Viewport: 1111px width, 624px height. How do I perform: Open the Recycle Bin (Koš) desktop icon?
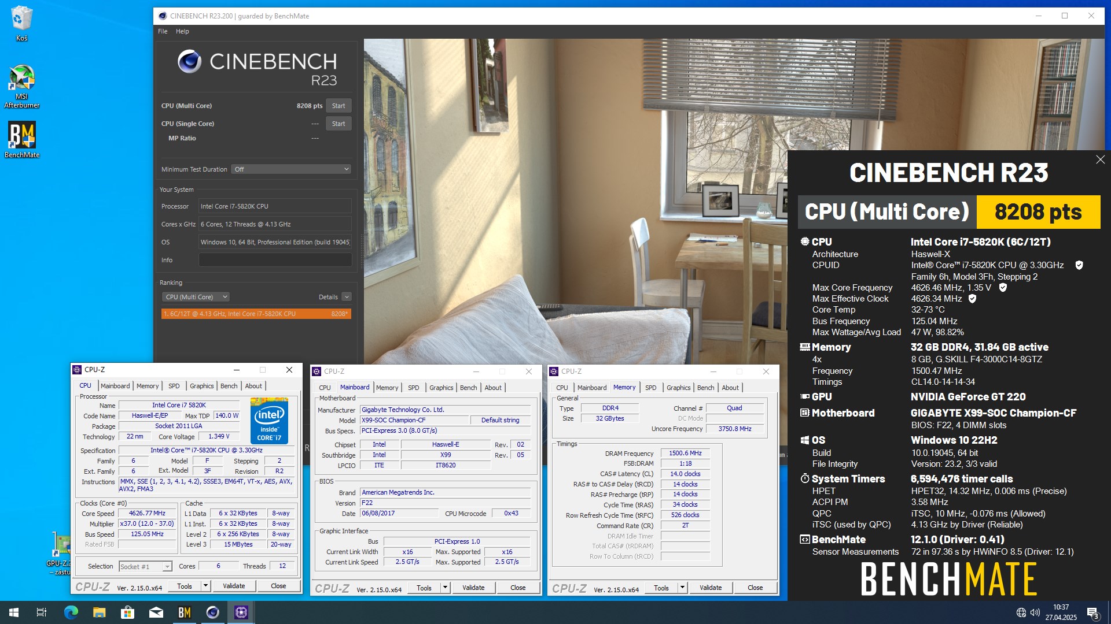pos(21,23)
